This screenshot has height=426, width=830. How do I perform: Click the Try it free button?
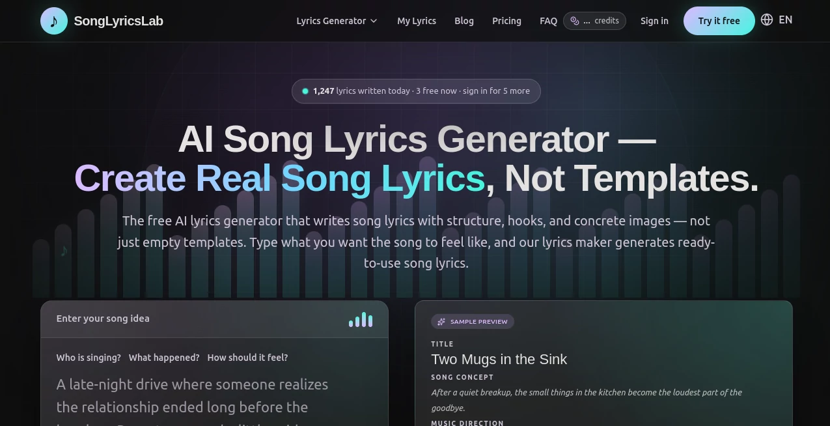point(719,21)
